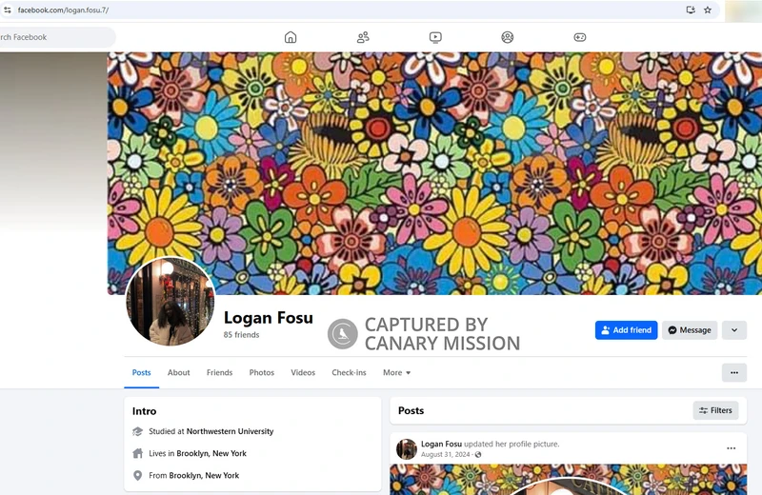The height and width of the screenshot is (495, 762).
Task: Open the profile picture image in the post
Action: coord(569,480)
